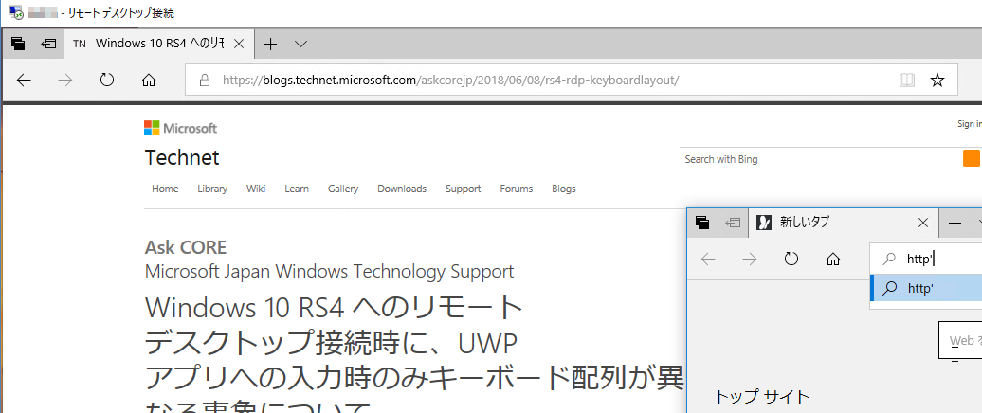Image resolution: width=982 pixels, height=413 pixels.
Task: Click the orange search button
Action: (x=972, y=158)
